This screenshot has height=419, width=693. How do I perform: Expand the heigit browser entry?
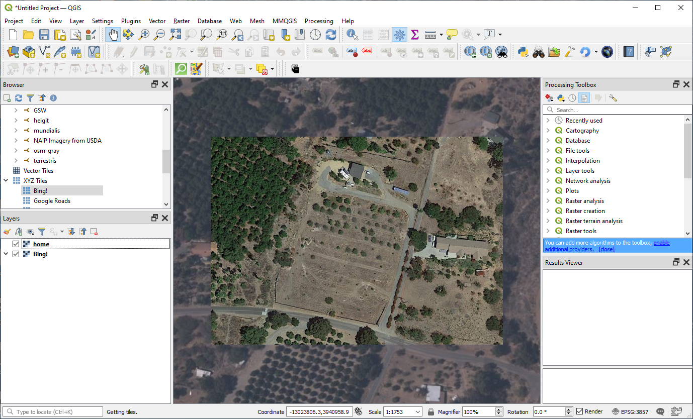point(16,120)
